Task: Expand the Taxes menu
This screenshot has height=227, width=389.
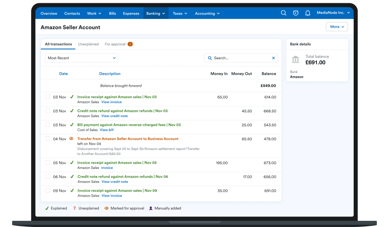Action: 180,13
